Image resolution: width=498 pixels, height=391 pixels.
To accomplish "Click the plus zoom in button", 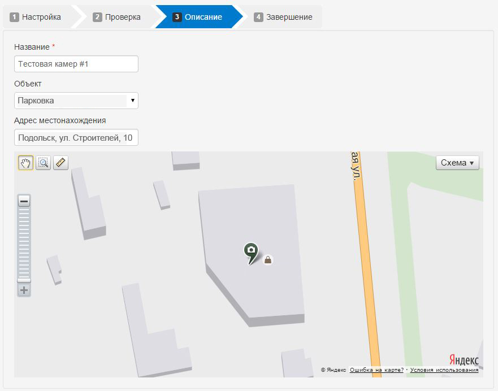I will (24, 290).
